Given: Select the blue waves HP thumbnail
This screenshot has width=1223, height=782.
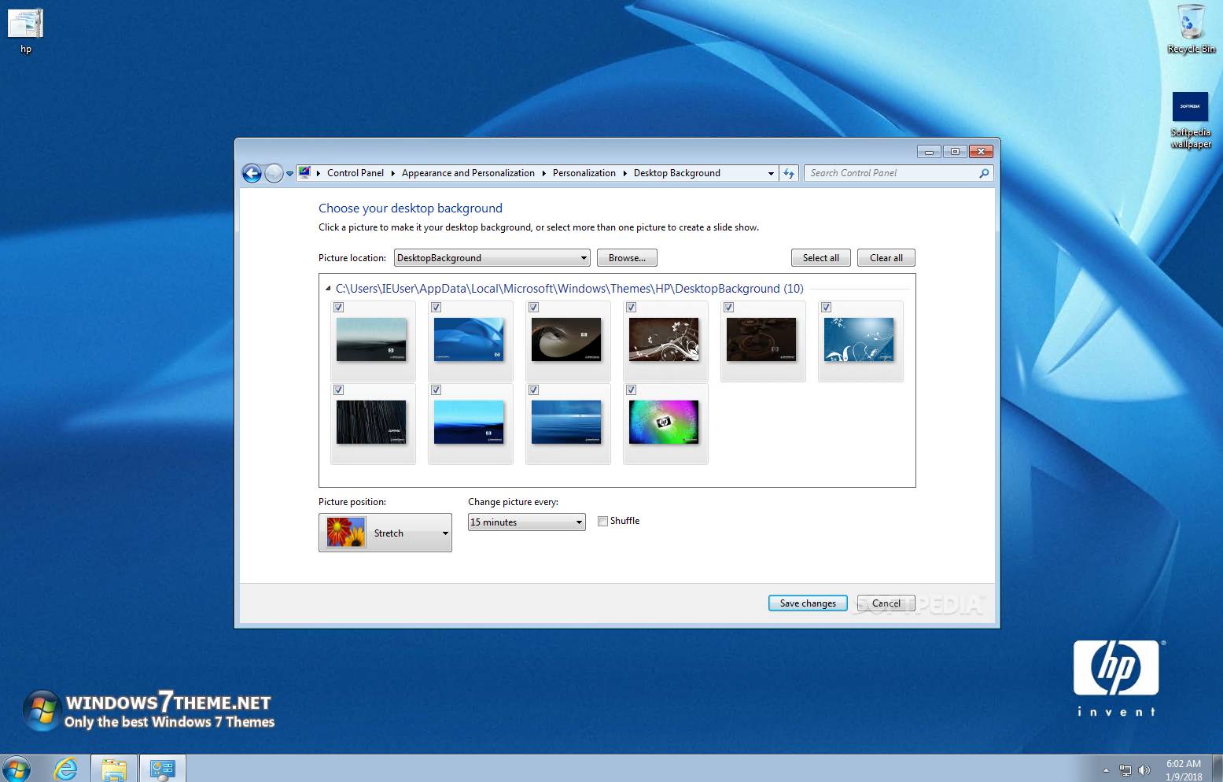Looking at the screenshot, I should pyautogui.click(x=469, y=340).
